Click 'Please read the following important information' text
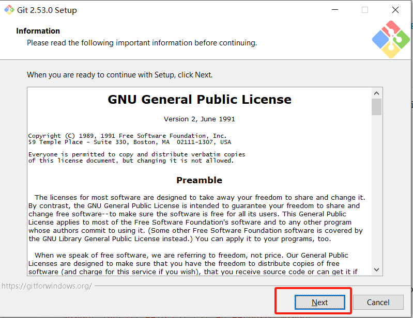This screenshot has height=318, width=413. 142,43
